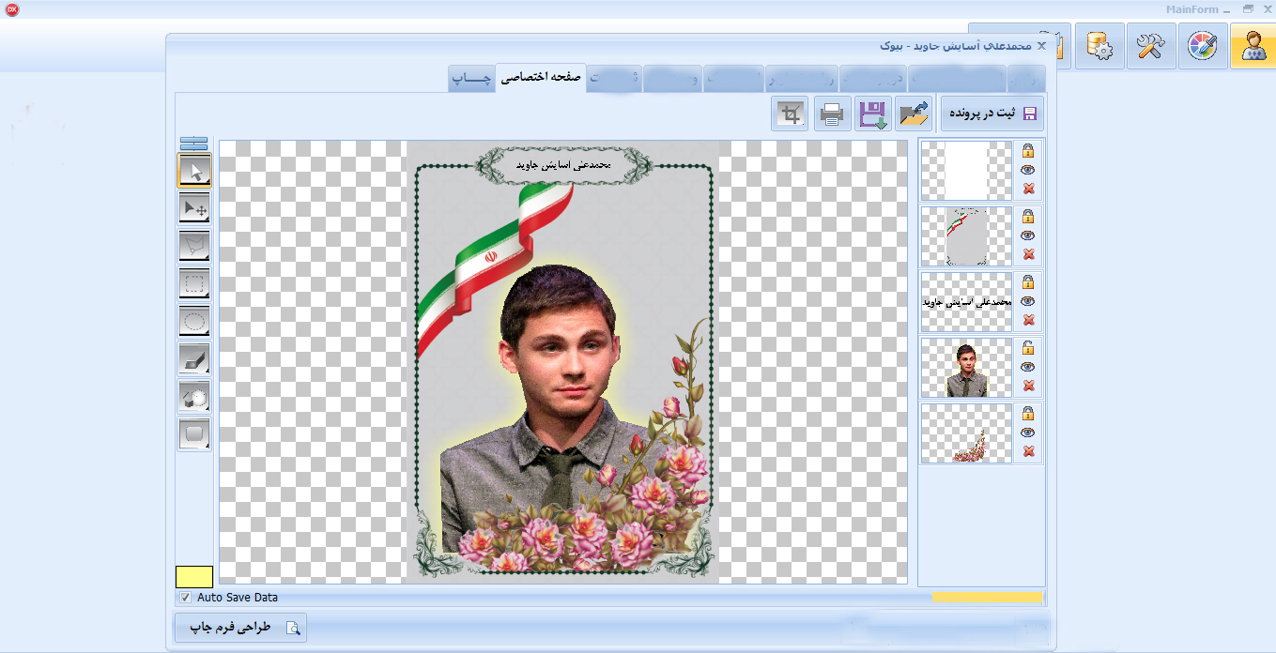The width and height of the screenshot is (1276, 653).
Task: Select the flag frame layer thumbnail
Action: (x=967, y=236)
